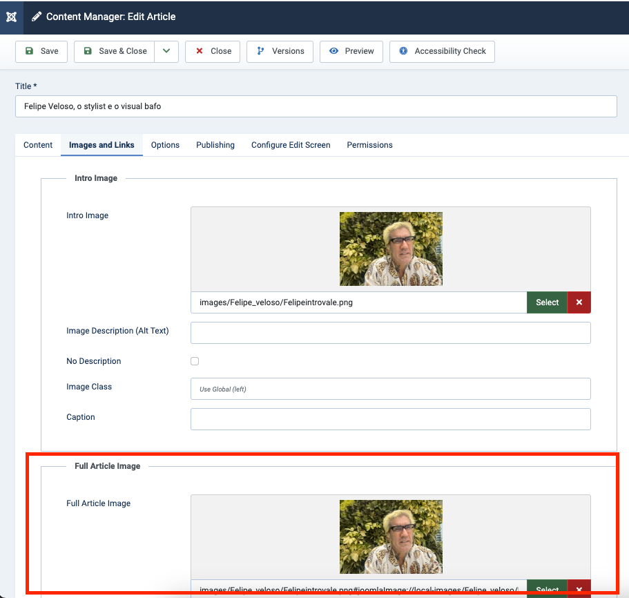
Task: Click the Joomla logo icon
Action: [x=11, y=17]
